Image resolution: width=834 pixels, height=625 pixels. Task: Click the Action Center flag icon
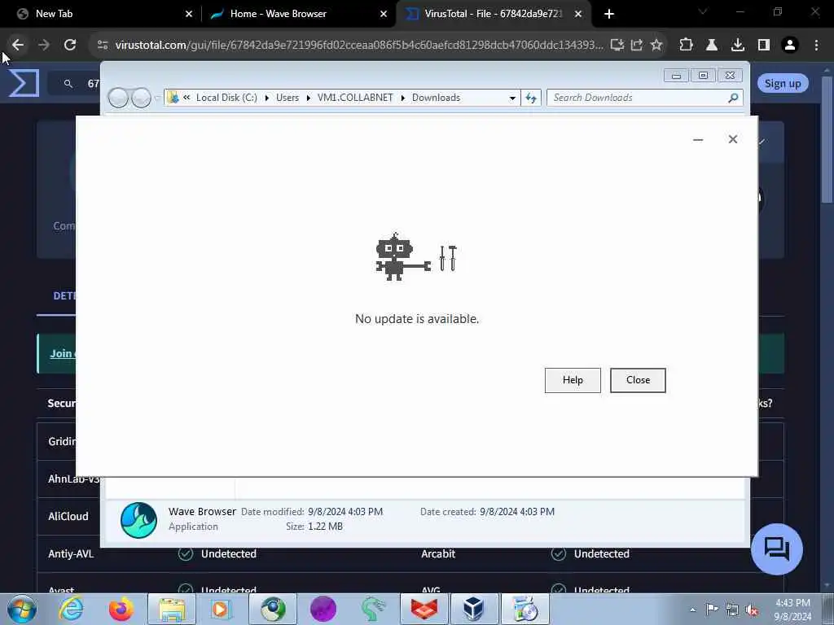coord(711,610)
